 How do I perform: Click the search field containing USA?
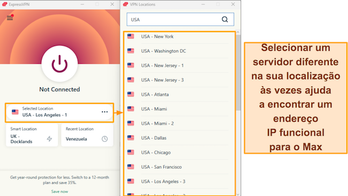tap(180, 19)
